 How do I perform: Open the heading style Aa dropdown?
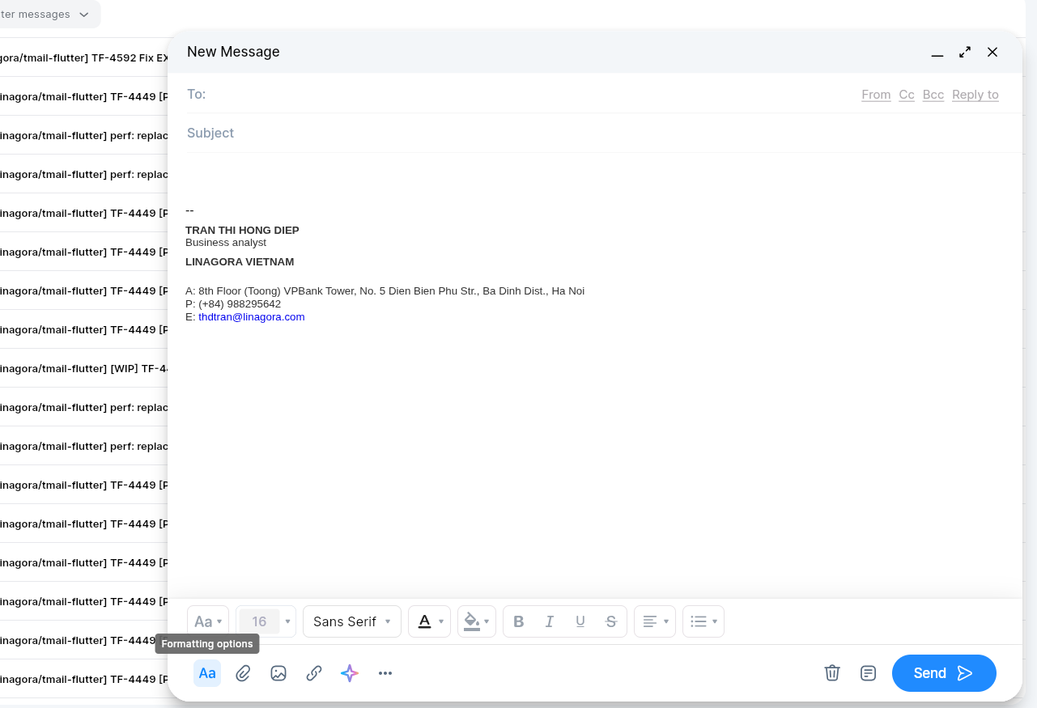(x=208, y=621)
